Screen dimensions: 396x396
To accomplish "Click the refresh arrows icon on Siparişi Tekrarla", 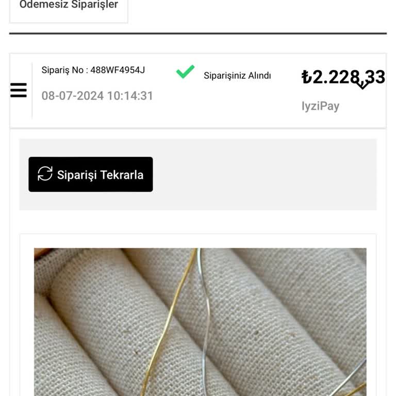I will [x=45, y=174].
